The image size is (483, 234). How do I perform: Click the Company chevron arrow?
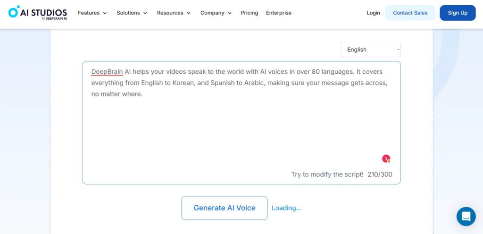click(x=230, y=13)
